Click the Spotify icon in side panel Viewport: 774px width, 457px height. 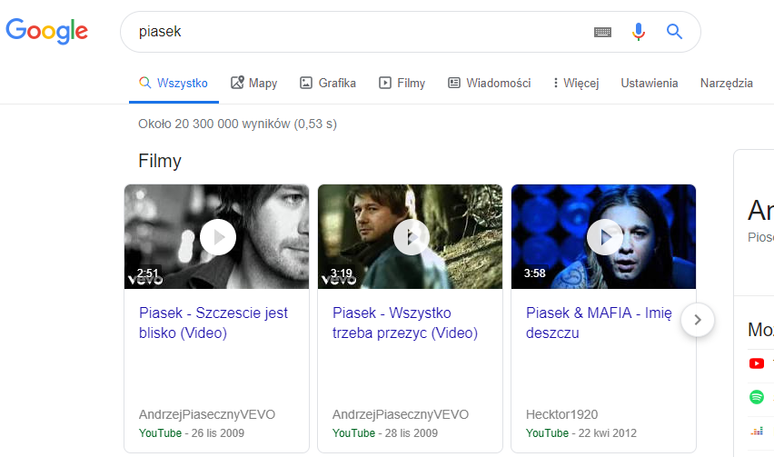[x=757, y=397]
